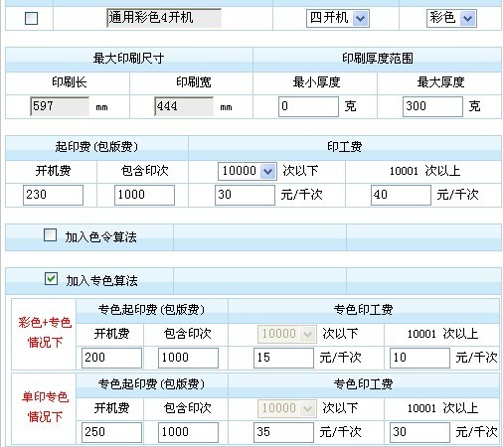Click 单印专色 开机费 field showing 250
This screenshot has width=503, height=447.
111,432
